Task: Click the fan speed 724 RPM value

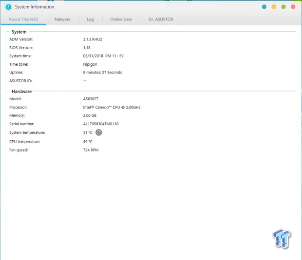Action: coord(91,150)
